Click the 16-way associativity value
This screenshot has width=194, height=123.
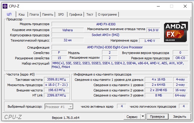[180, 90]
